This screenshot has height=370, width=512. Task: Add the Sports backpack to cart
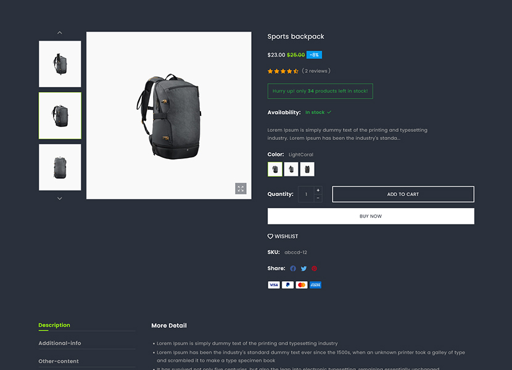[x=403, y=194]
